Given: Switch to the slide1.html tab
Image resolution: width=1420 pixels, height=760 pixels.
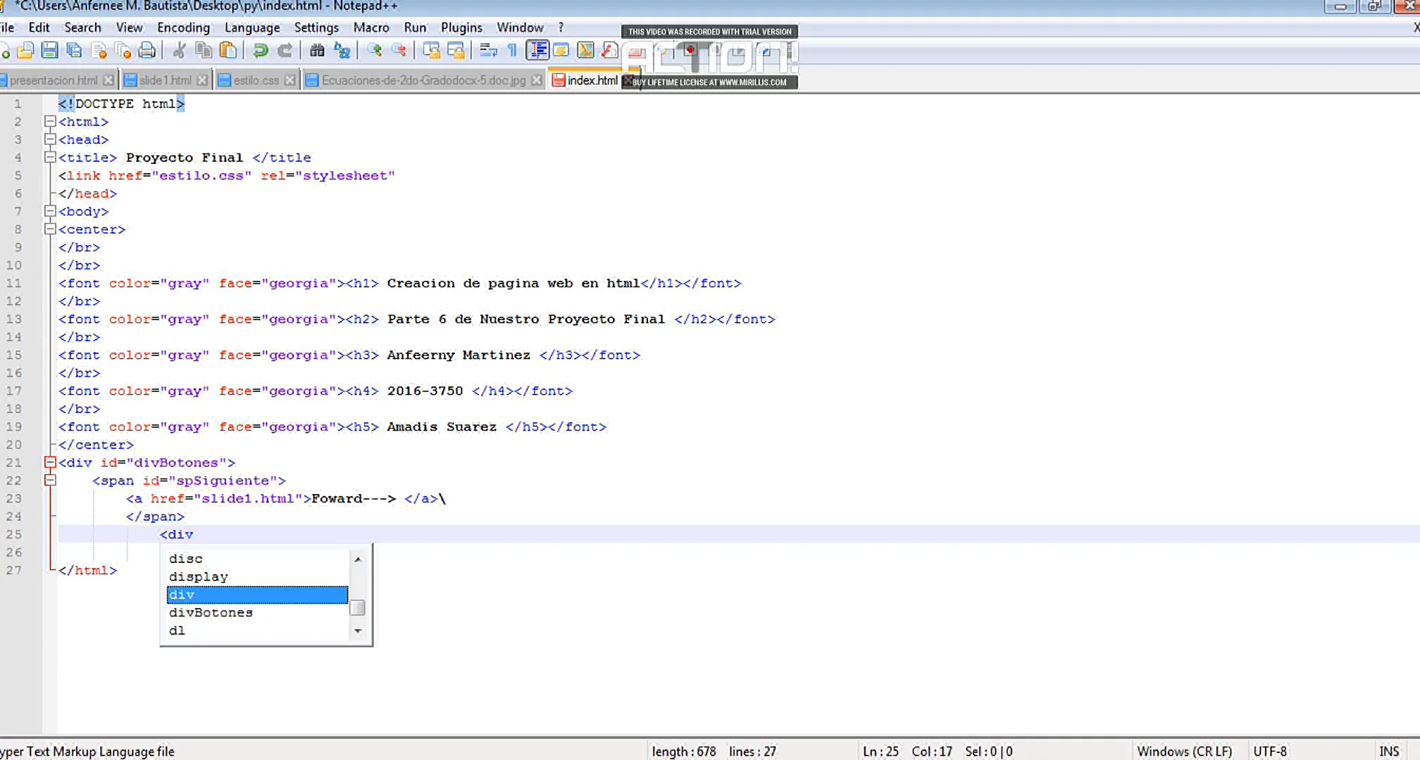Looking at the screenshot, I should [x=165, y=80].
